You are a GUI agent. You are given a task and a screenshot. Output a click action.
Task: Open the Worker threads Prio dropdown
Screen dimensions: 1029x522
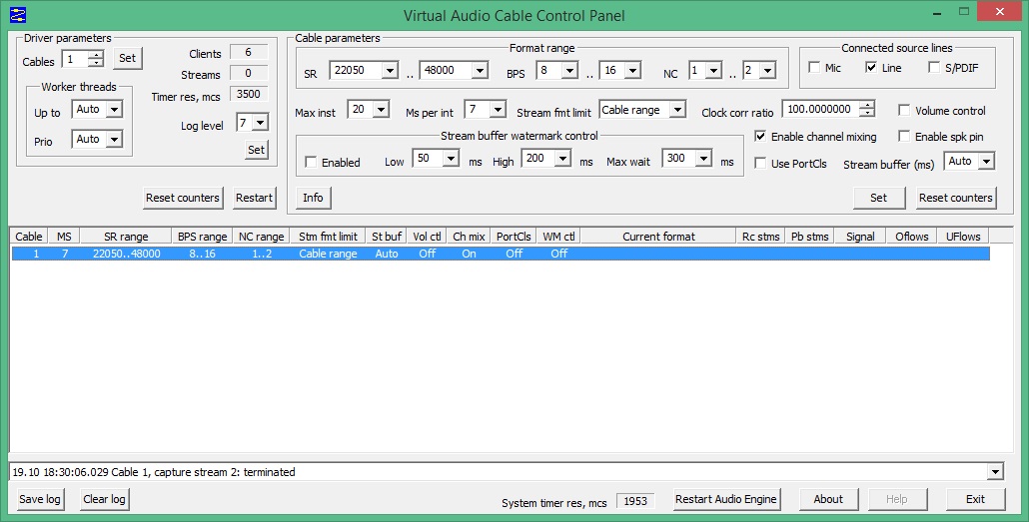click(x=114, y=139)
